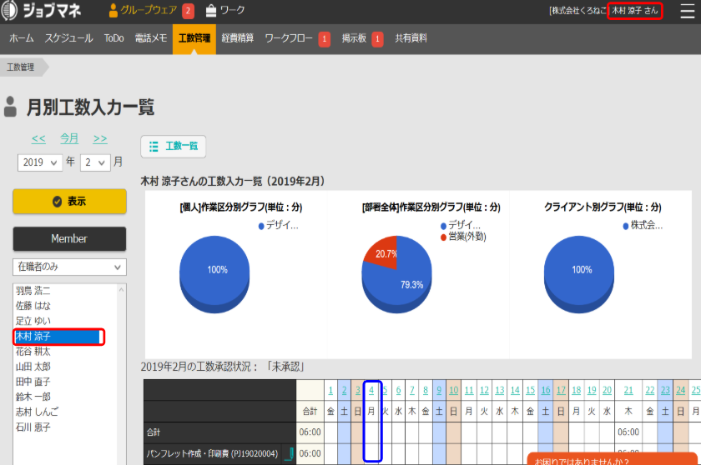Open the 掲示板 tab

pos(354,38)
